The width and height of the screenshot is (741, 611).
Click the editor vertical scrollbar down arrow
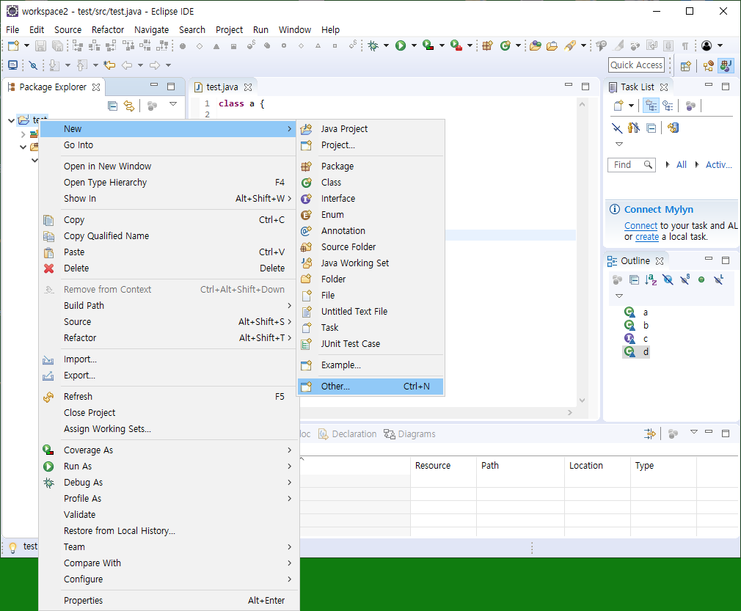tap(583, 400)
